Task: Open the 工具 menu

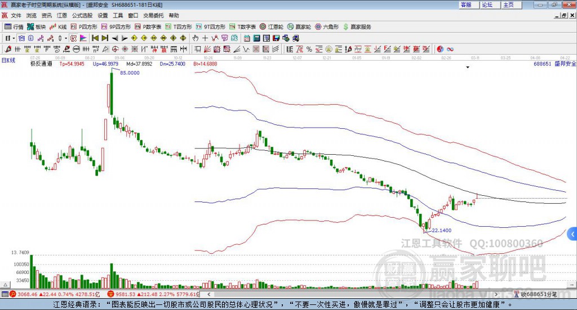Action: pyautogui.click(x=118, y=15)
